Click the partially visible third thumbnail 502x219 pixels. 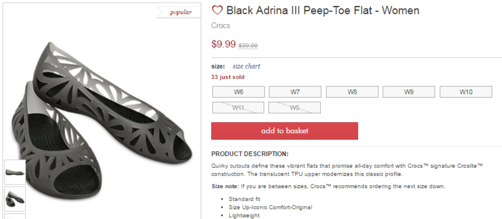point(15,217)
